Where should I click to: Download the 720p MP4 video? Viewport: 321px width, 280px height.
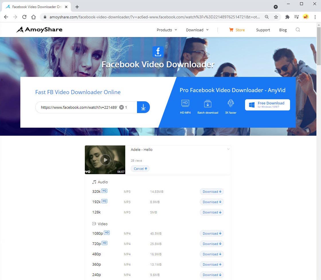[x=212, y=244]
